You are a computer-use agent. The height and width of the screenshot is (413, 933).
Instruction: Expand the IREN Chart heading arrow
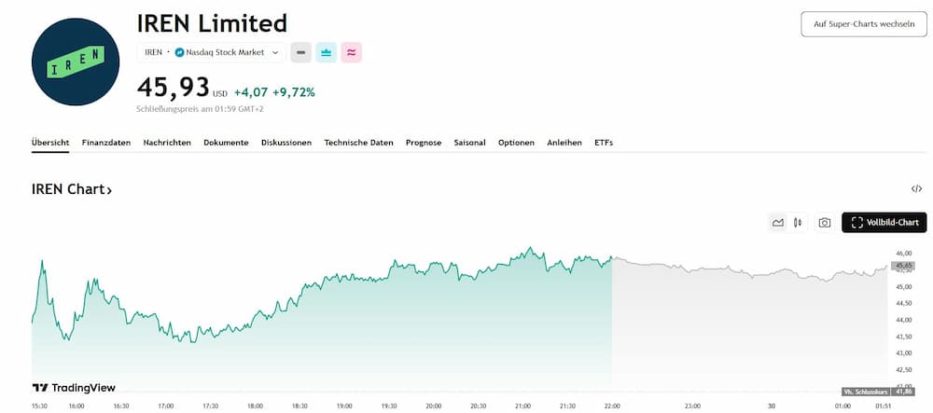coord(109,190)
